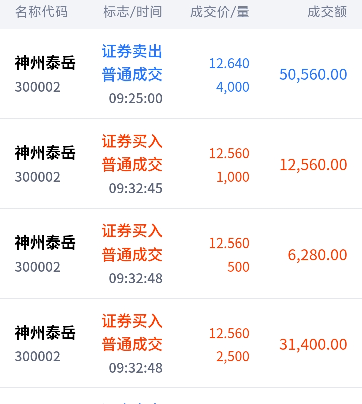Screen dimensions: 362x404
Task: Tap the blue 证券卖出 label
Action: tap(132, 51)
